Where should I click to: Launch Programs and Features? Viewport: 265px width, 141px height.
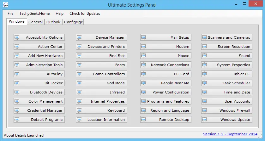point(166,101)
